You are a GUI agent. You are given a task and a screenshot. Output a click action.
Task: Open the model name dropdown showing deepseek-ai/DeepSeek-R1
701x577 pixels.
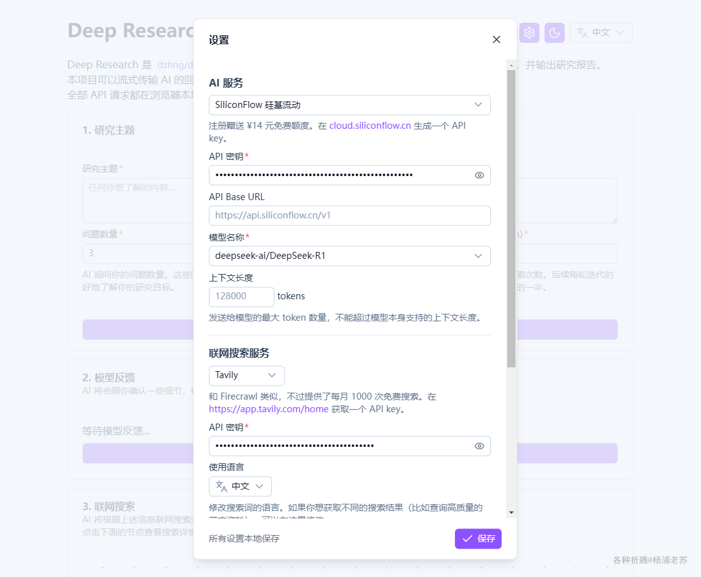(350, 256)
